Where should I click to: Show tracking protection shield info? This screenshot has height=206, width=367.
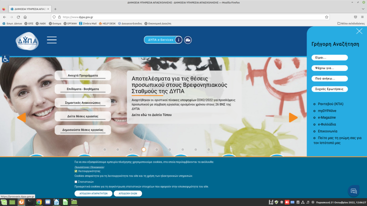54,17
